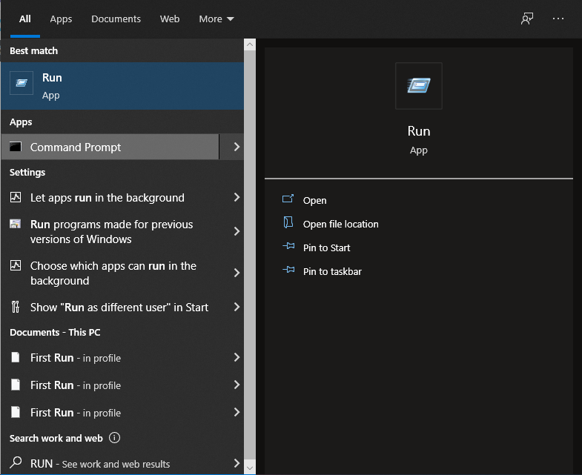582x475 pixels.
Task: Click the results scrollbar up arrow
Action: pos(250,45)
